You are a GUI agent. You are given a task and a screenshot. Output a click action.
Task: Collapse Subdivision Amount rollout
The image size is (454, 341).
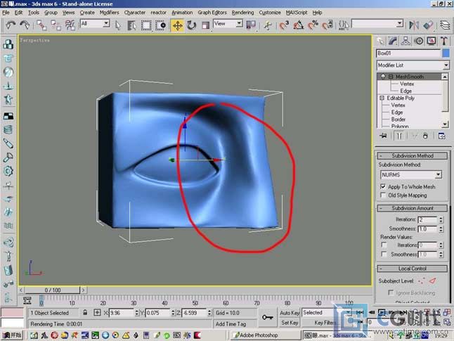[413, 208]
